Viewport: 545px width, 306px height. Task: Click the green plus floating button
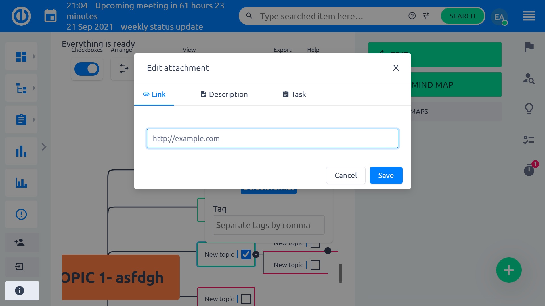pos(509,270)
